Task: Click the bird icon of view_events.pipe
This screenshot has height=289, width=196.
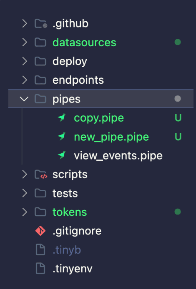Action: click(x=62, y=155)
